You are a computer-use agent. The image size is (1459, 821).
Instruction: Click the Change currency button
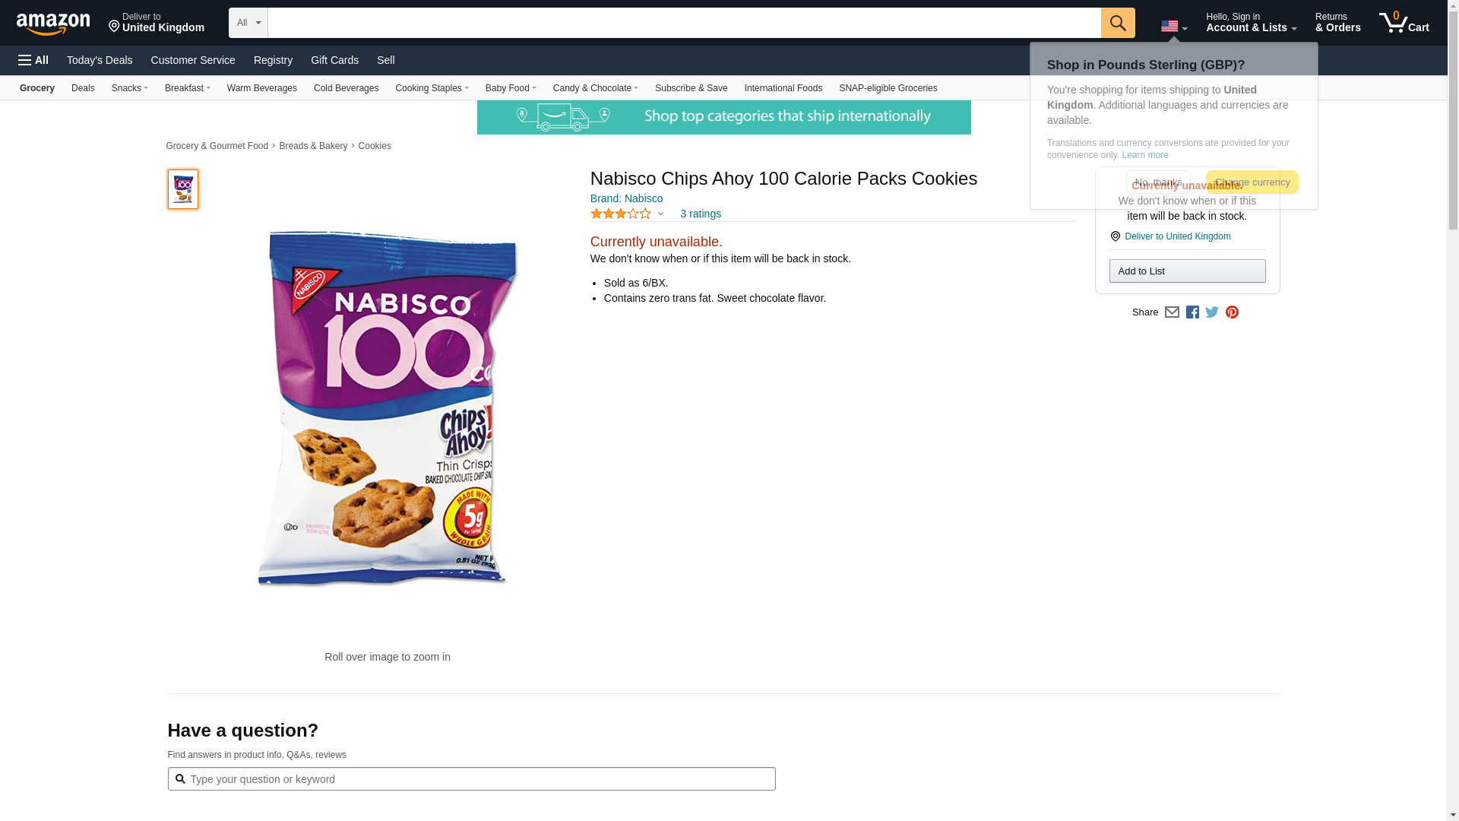click(1252, 182)
